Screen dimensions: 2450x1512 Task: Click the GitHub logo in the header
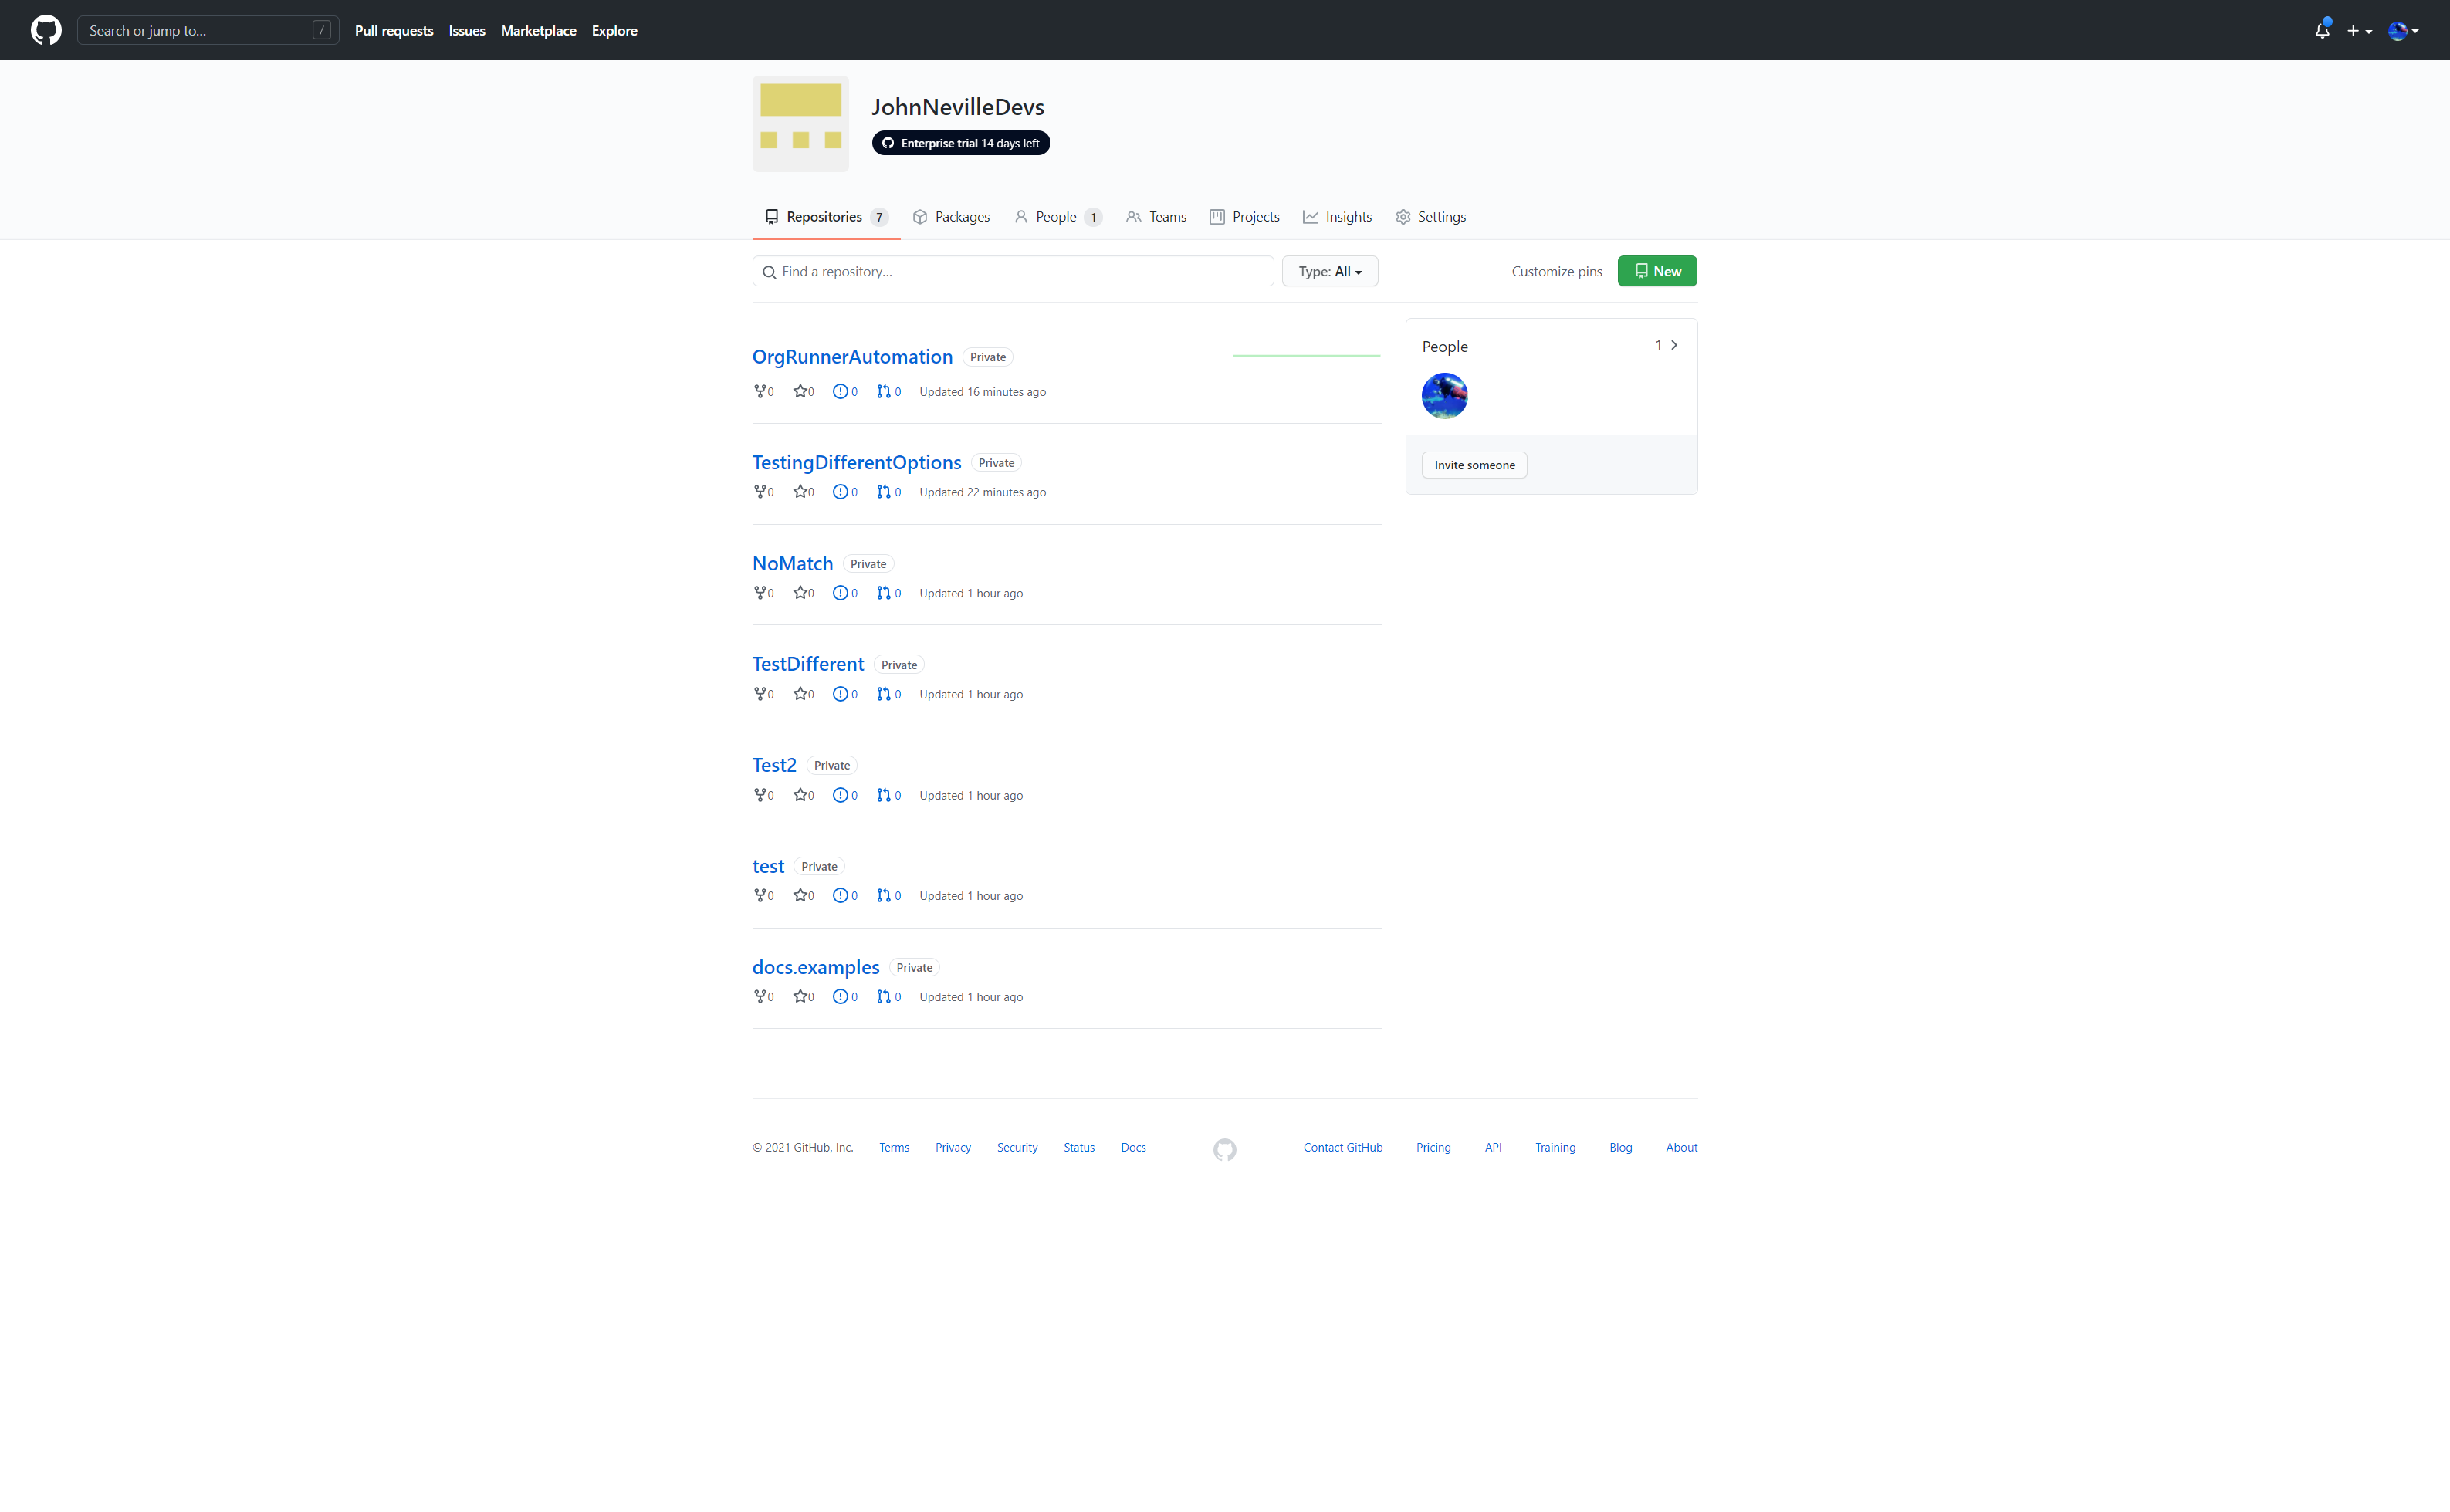click(x=46, y=30)
